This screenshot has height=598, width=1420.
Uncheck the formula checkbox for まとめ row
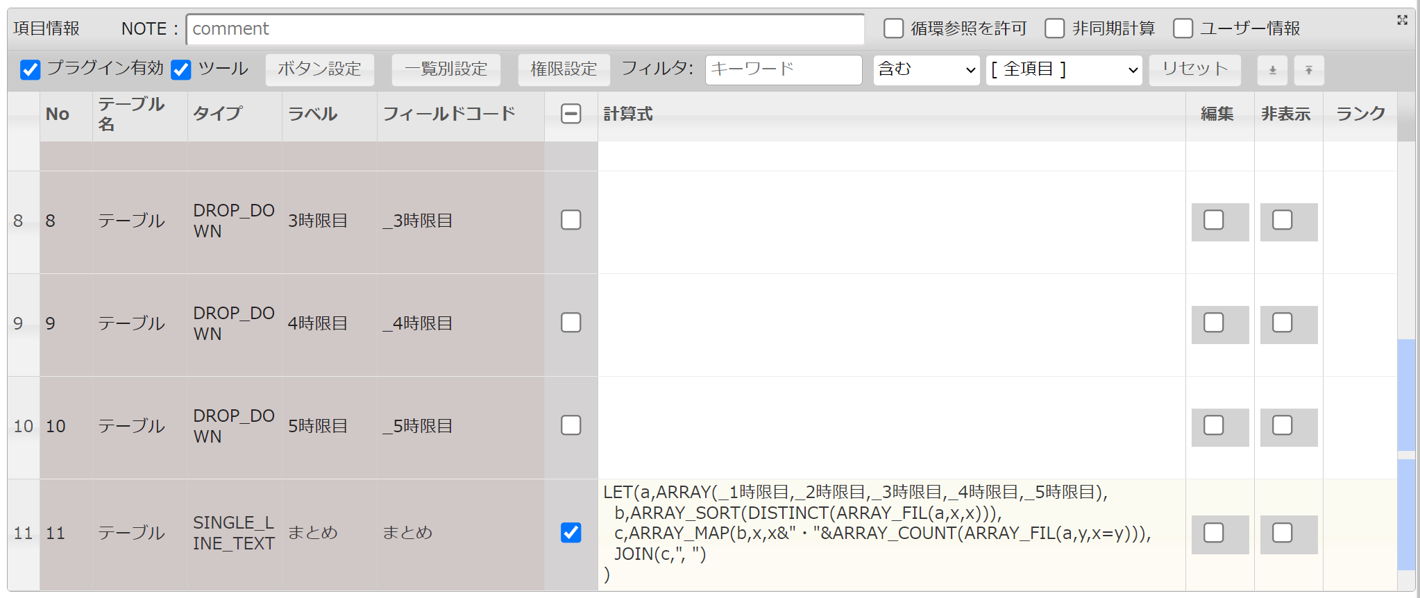click(570, 533)
